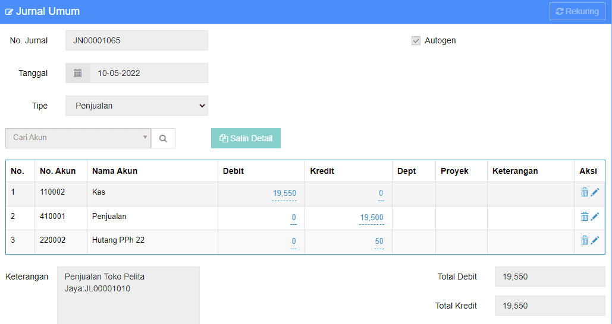Image resolution: width=612 pixels, height=324 pixels.
Task: Edit the Penjualan row with pencil icon
Action: point(595,217)
